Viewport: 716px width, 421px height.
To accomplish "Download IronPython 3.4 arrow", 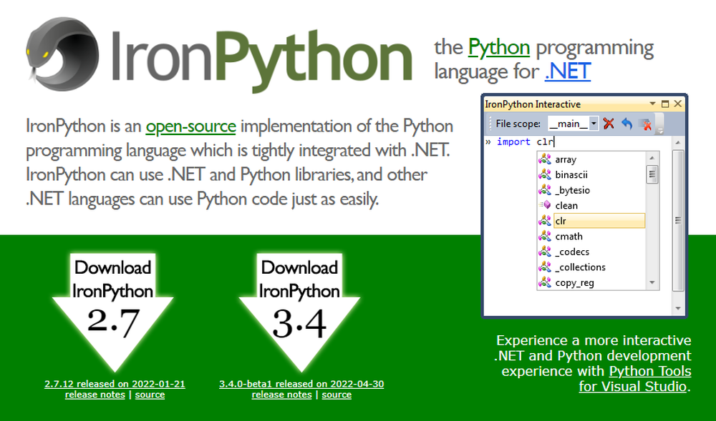I will (299, 312).
